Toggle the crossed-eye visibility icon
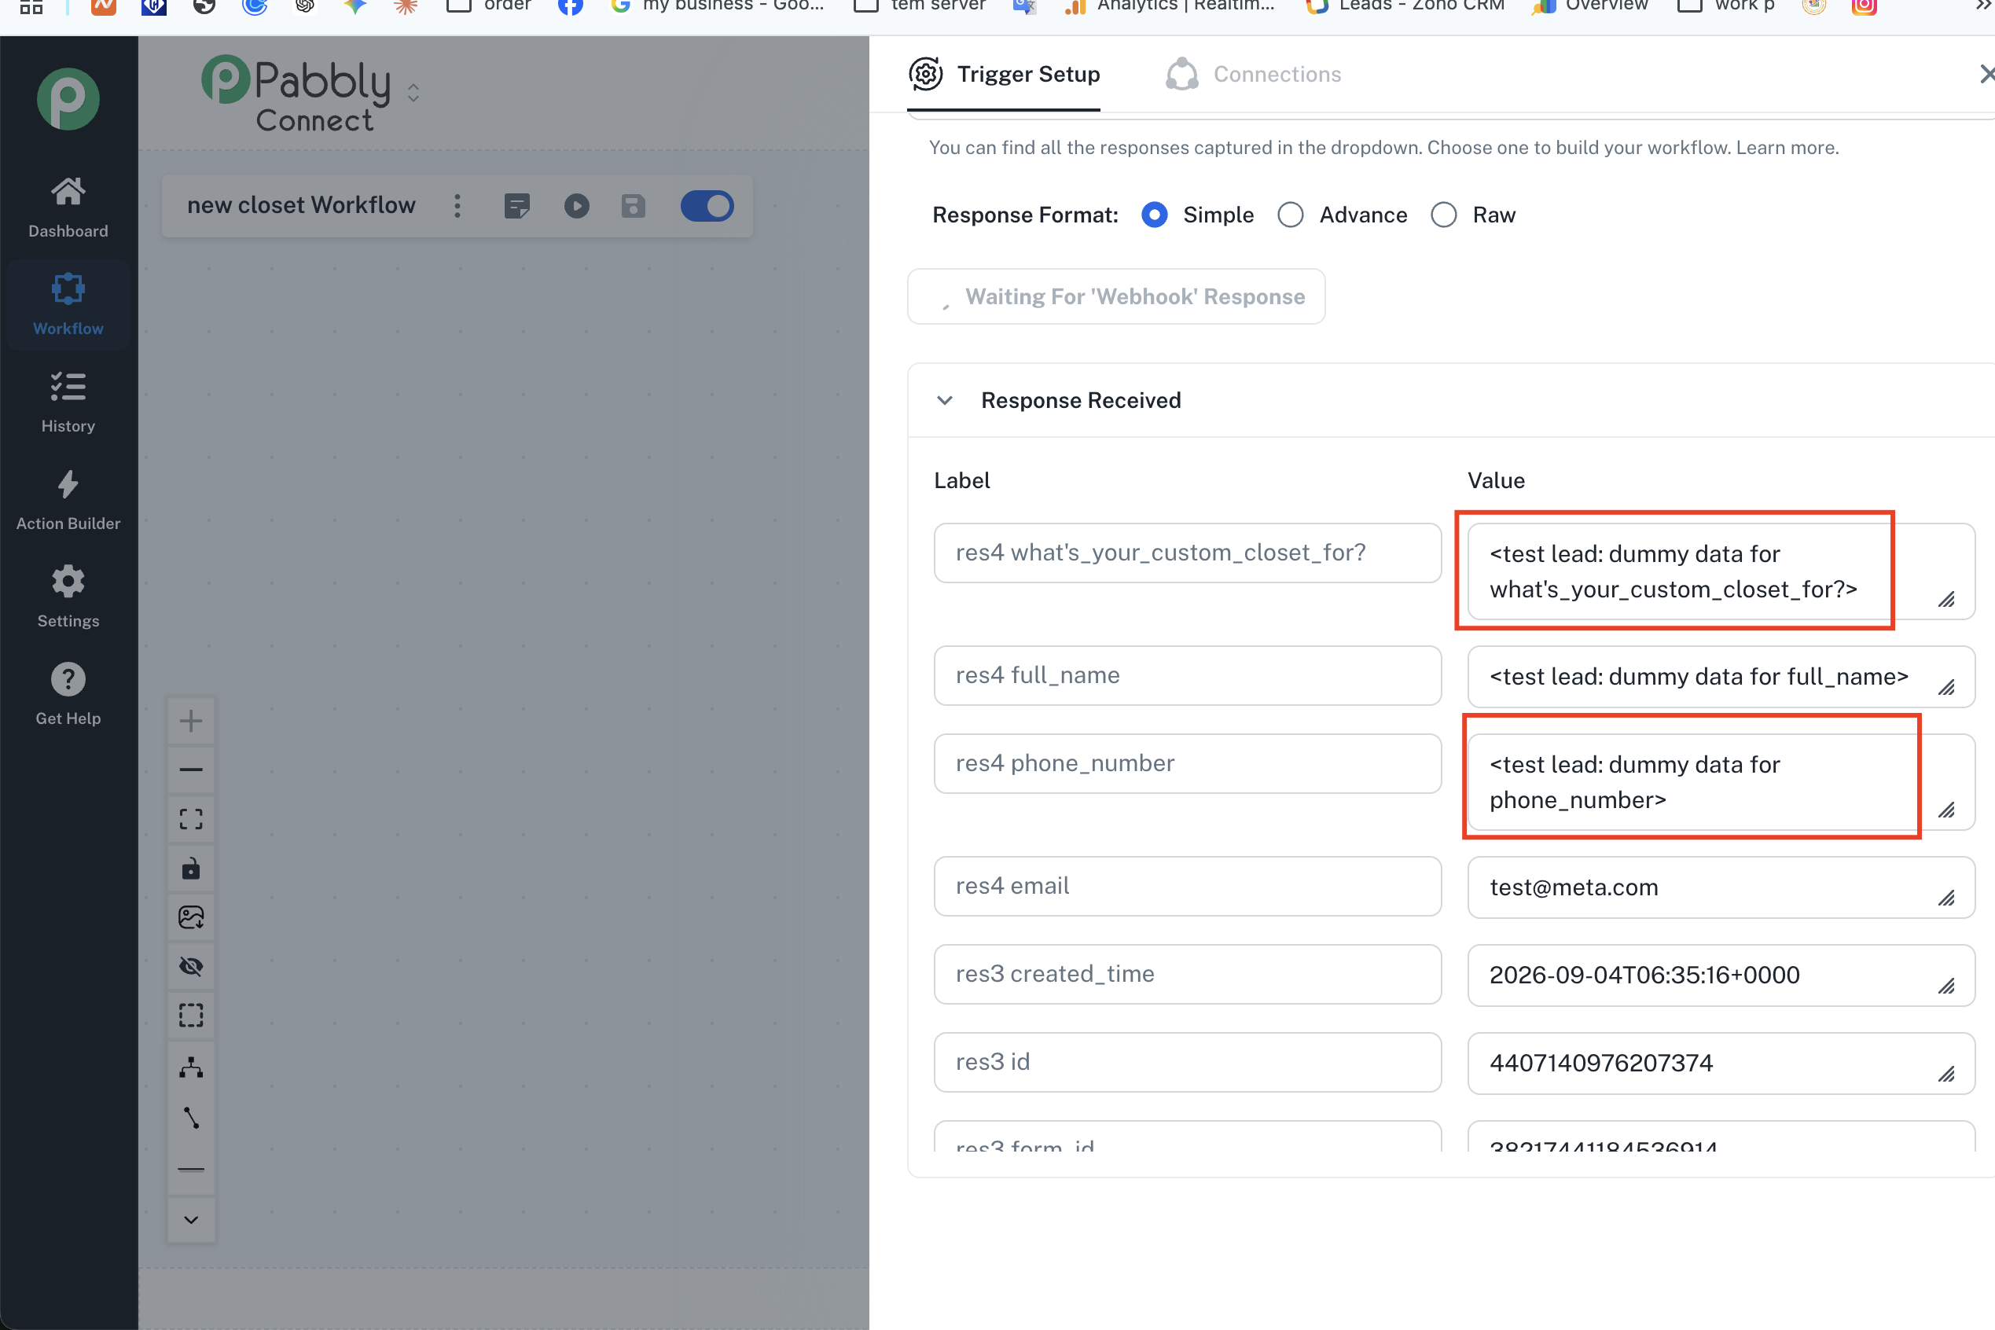Screen dimensions: 1995x1330 (191, 966)
